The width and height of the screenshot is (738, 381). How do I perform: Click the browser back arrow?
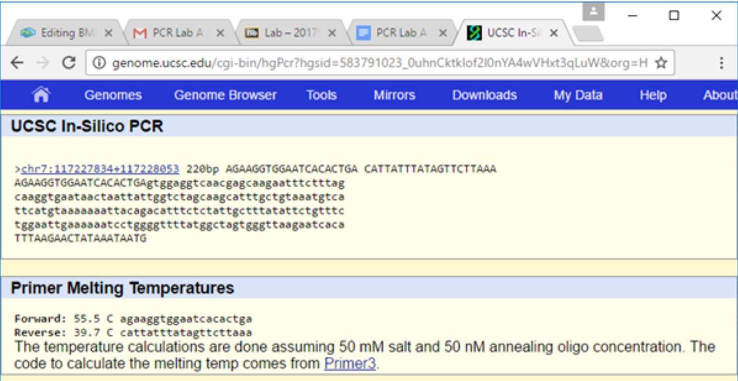point(17,63)
